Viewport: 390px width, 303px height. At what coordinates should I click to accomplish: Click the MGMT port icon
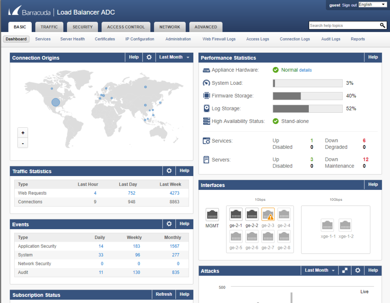pyautogui.click(x=212, y=214)
